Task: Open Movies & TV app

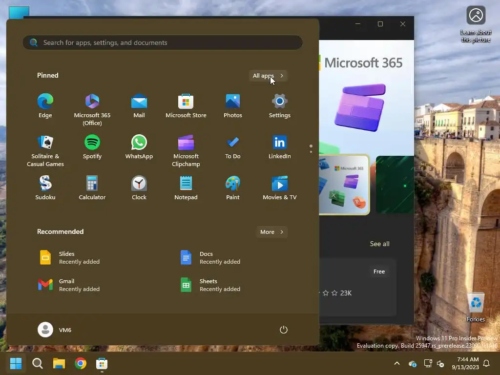Action: (280, 188)
